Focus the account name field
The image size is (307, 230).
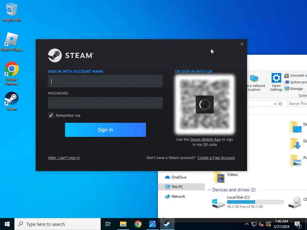click(x=105, y=81)
